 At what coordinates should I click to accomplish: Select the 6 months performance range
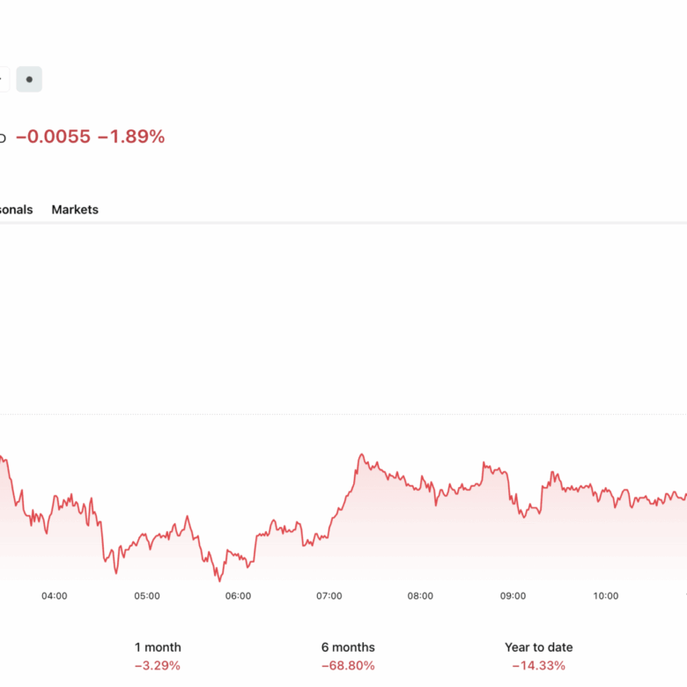pos(348,656)
